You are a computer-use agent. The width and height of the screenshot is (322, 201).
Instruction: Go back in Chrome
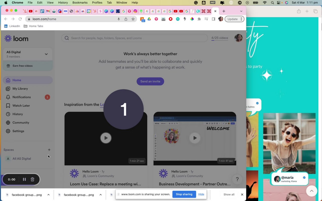tap(6, 19)
